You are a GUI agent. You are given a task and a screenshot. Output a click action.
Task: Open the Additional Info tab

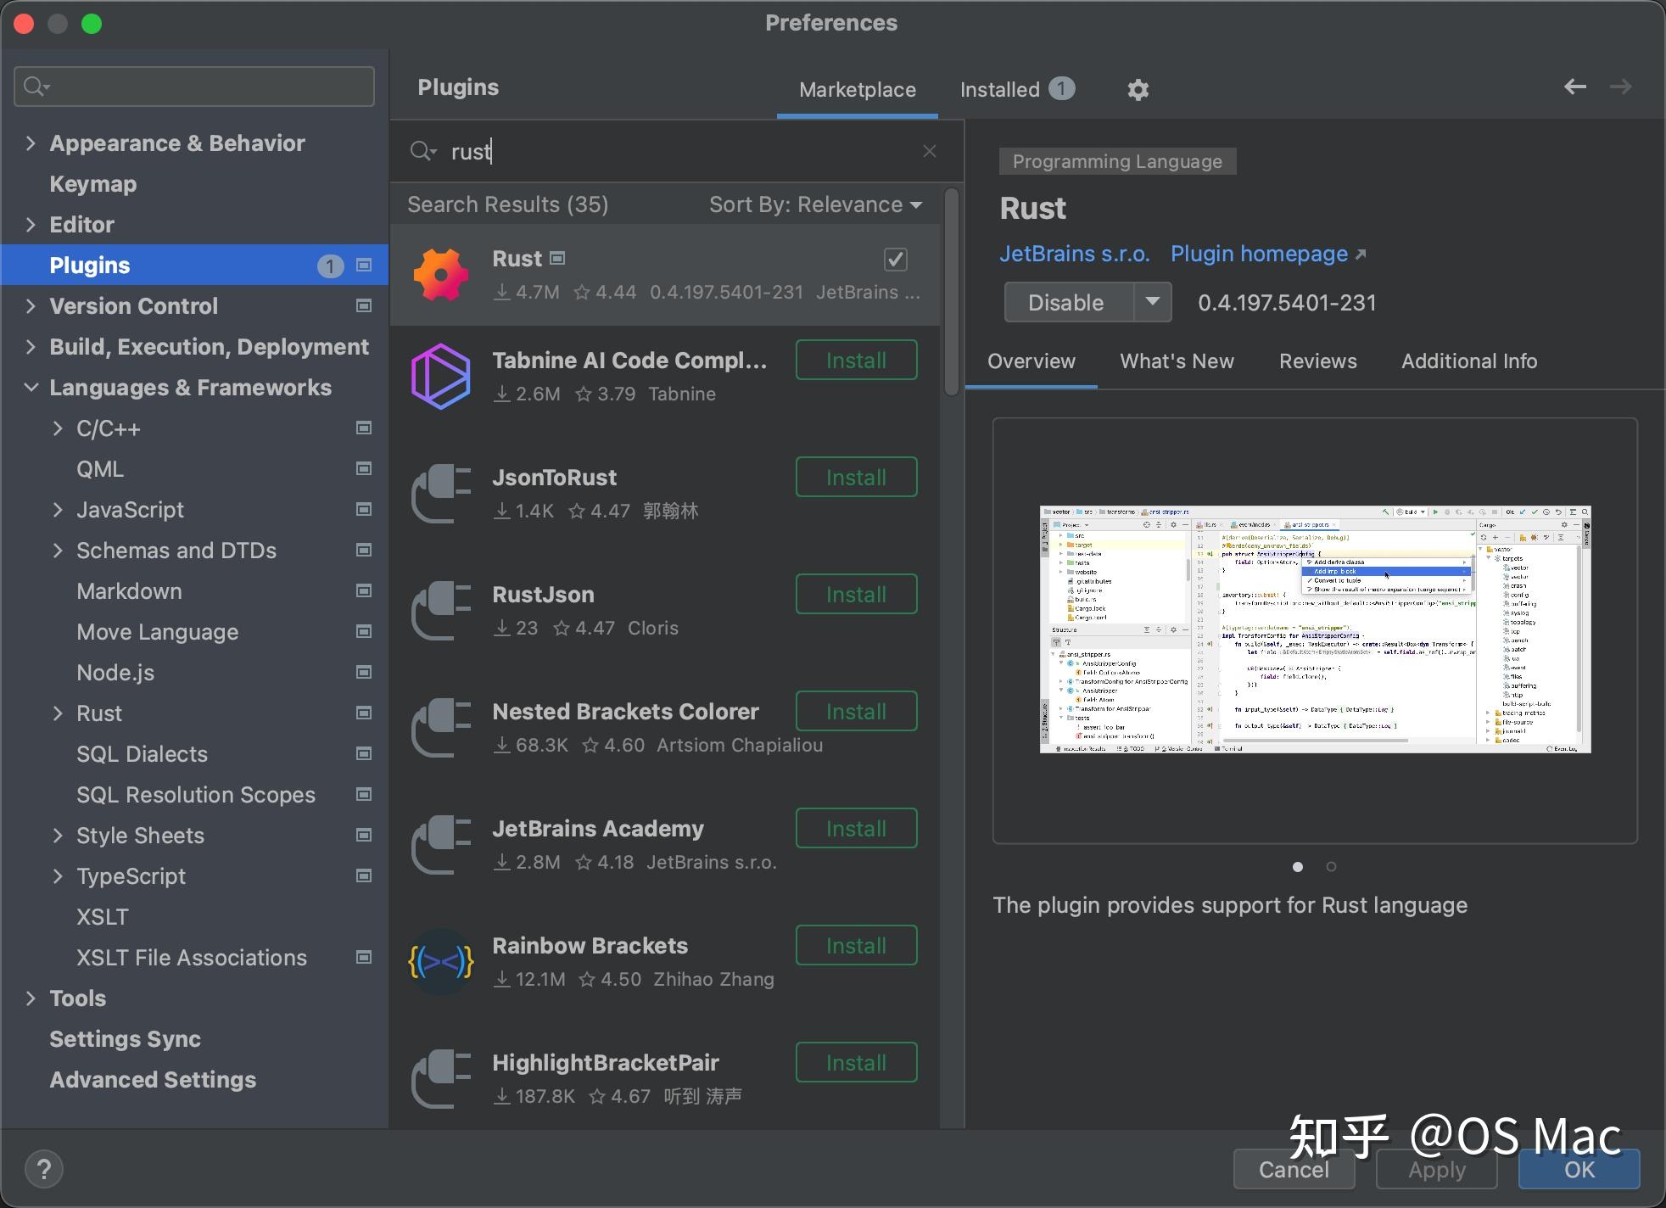tap(1468, 361)
